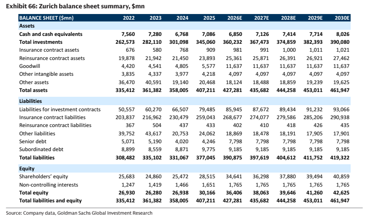
Task: Select the 2030E cash value 8,026
Action: pyautogui.click(x=343, y=34)
